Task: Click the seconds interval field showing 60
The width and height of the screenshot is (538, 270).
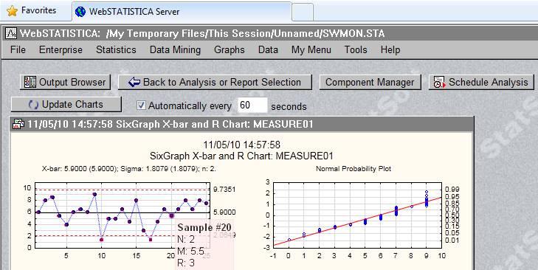Action: (252, 105)
